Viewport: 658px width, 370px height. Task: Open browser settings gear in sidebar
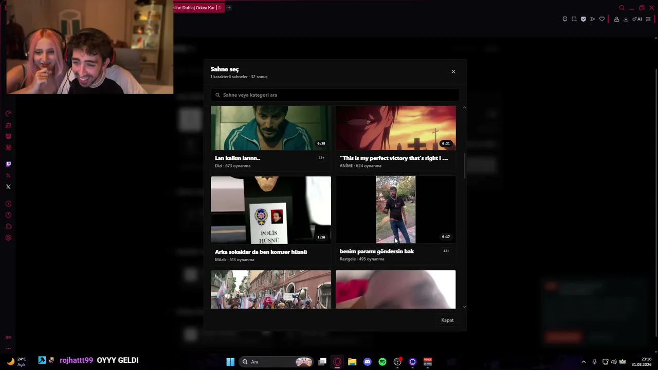pyautogui.click(x=8, y=238)
